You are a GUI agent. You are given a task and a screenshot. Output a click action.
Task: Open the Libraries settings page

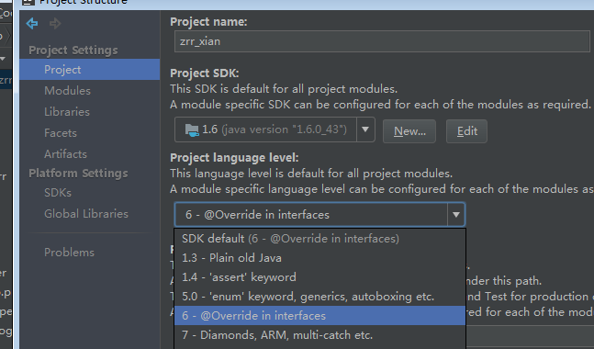[67, 112]
